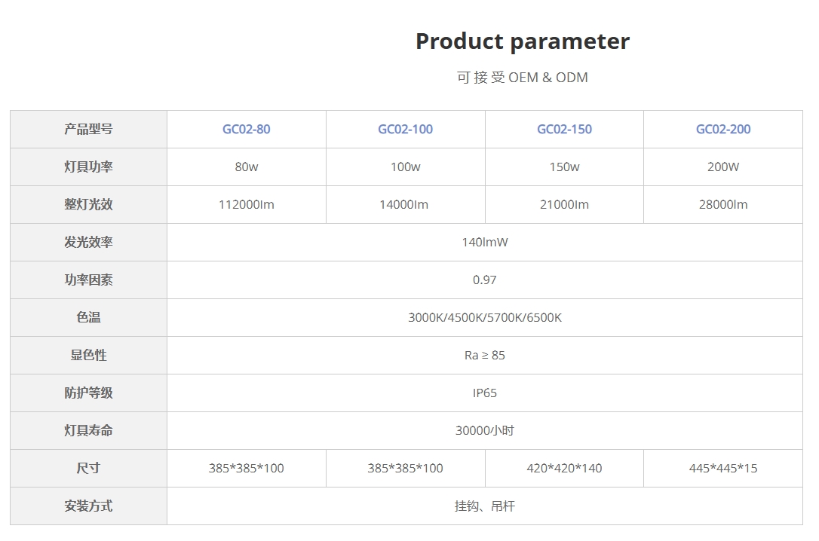Click the 灯具功率 row label

click(x=88, y=167)
